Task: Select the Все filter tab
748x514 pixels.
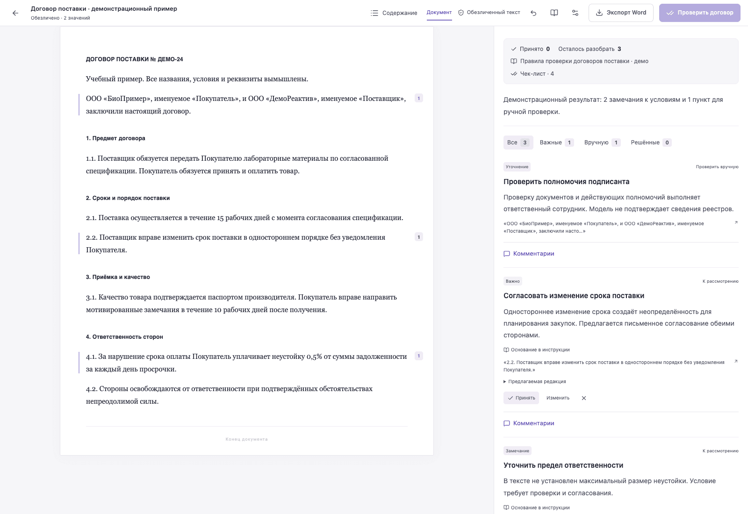Action: [x=518, y=143]
